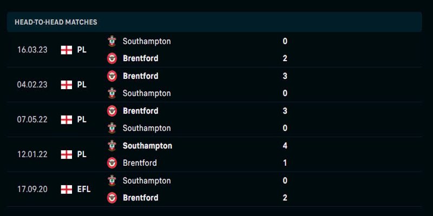Click Southampton crest in 12.01.22 match

tap(112, 145)
